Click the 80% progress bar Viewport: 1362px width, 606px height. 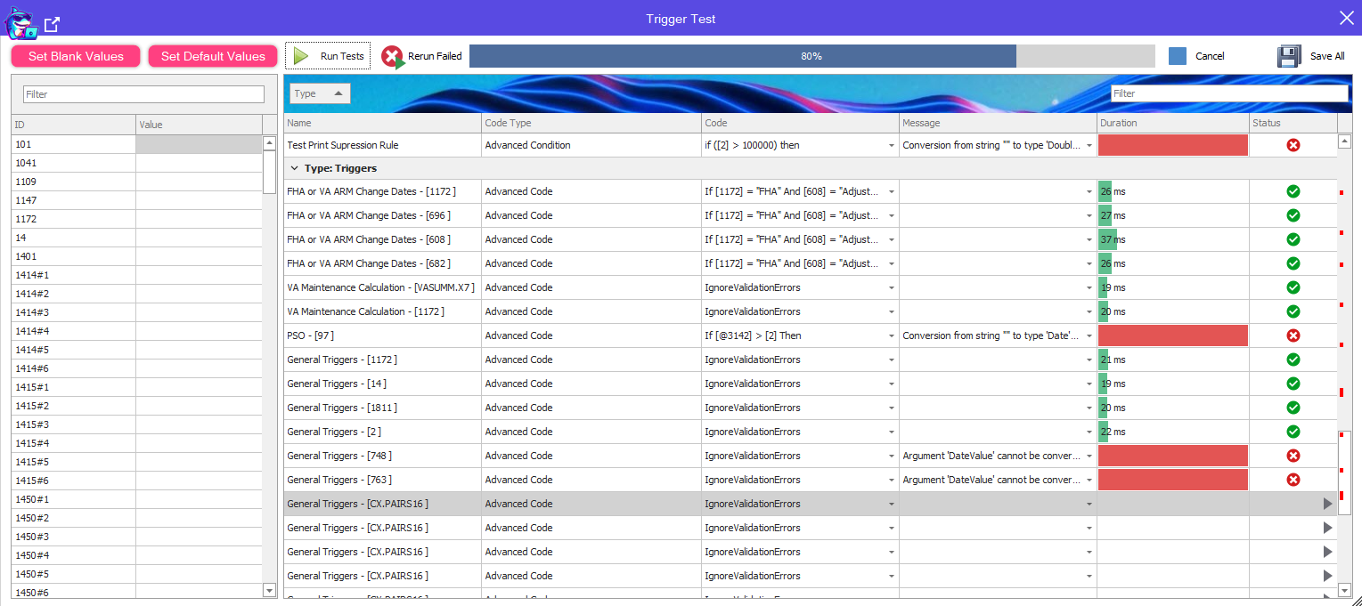(x=811, y=56)
